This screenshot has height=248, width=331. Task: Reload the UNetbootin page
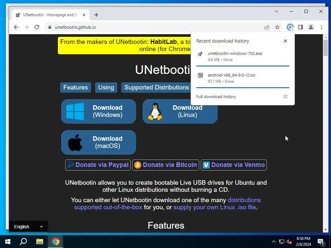pyautogui.click(x=37, y=27)
